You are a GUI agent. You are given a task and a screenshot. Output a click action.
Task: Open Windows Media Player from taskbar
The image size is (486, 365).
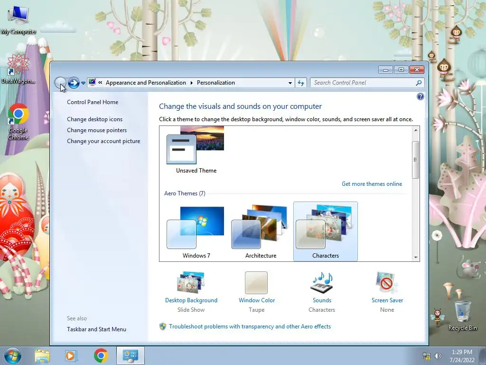coord(71,355)
